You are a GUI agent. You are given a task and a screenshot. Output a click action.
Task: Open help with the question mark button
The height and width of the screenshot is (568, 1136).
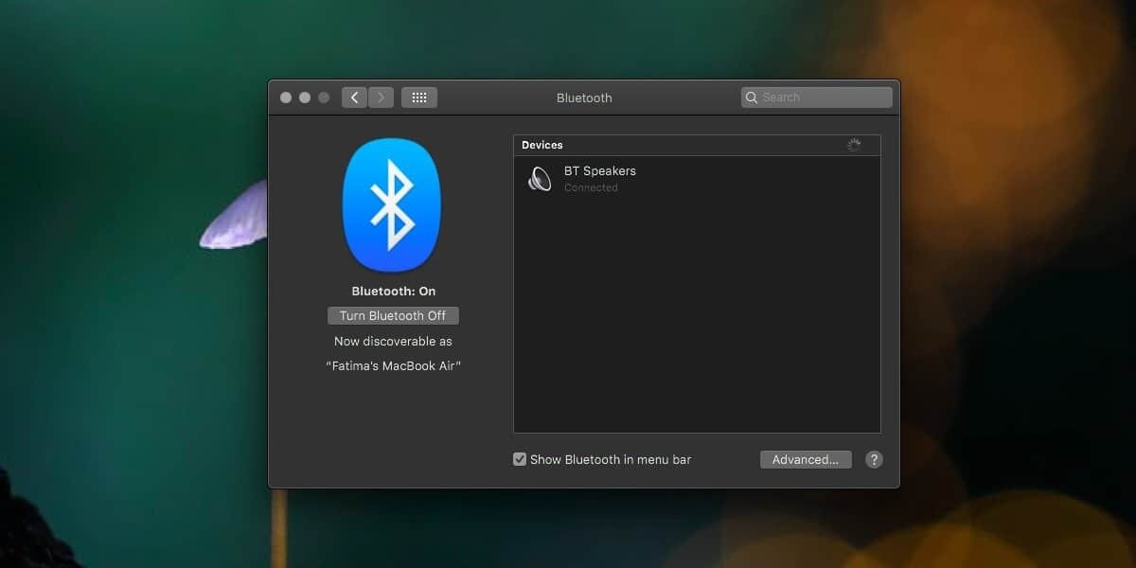874,459
